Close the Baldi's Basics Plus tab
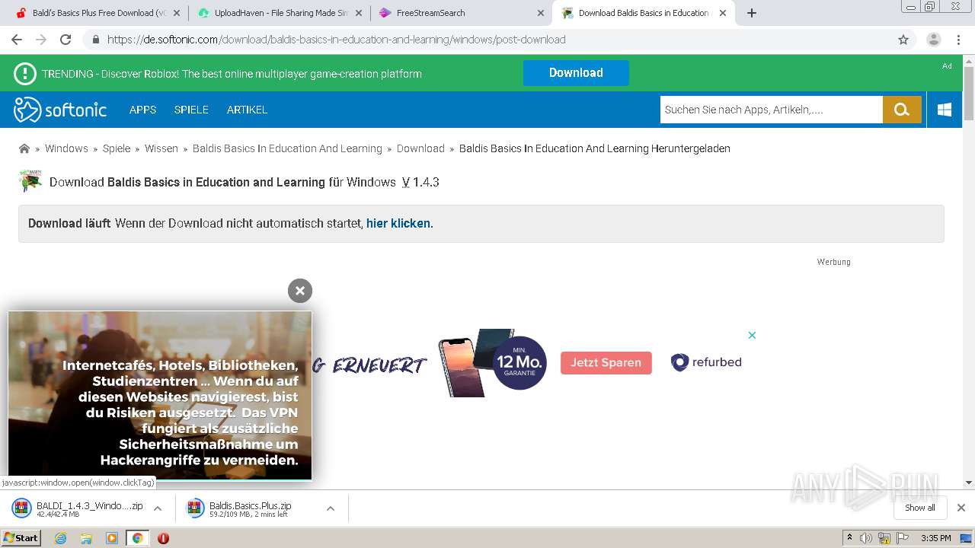Viewport: 975px width, 548px height. (177, 13)
